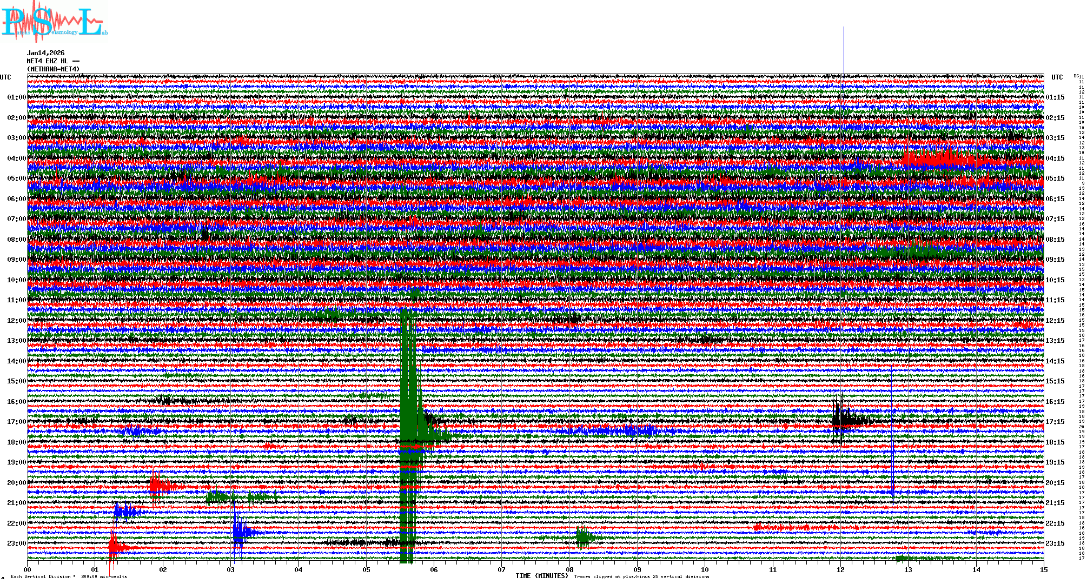Click minute 12 tick on bottom axis
This screenshot has height=584, width=1087.
pos(840,570)
